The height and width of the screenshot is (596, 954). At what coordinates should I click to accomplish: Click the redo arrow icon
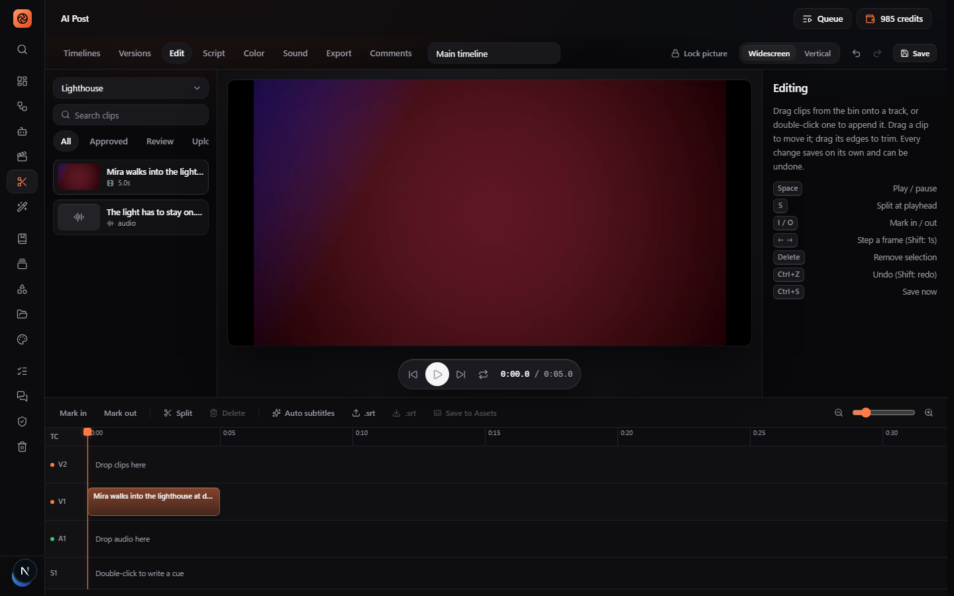877,54
